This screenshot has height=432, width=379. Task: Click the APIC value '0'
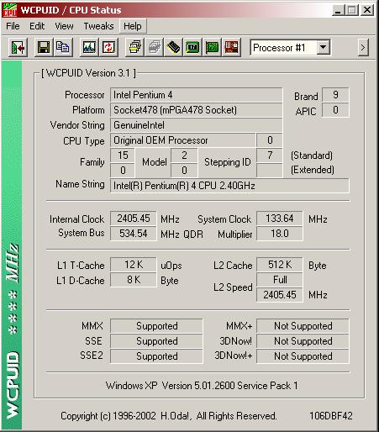click(x=335, y=110)
